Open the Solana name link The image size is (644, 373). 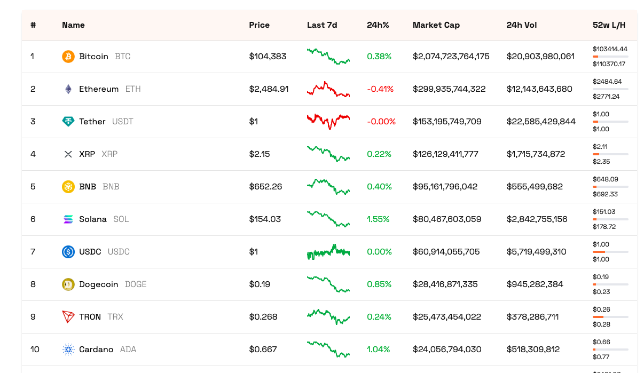pyautogui.click(x=93, y=219)
